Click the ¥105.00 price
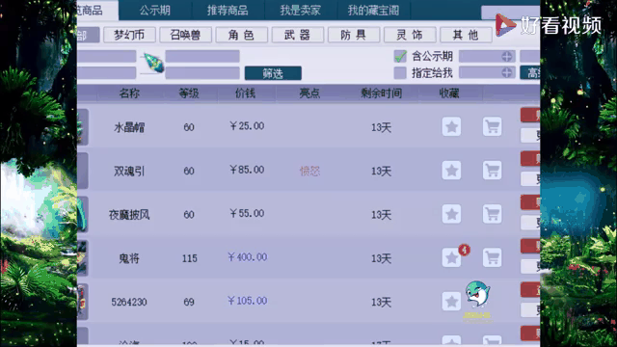This screenshot has height=347, width=617. 248,301
